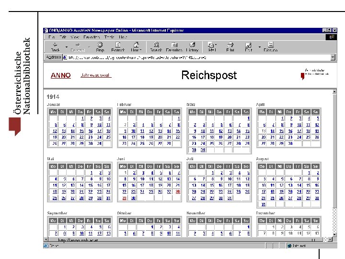Click the vertical scrollbar down arrow
Screen dimensions: 345x259
coord(334,235)
